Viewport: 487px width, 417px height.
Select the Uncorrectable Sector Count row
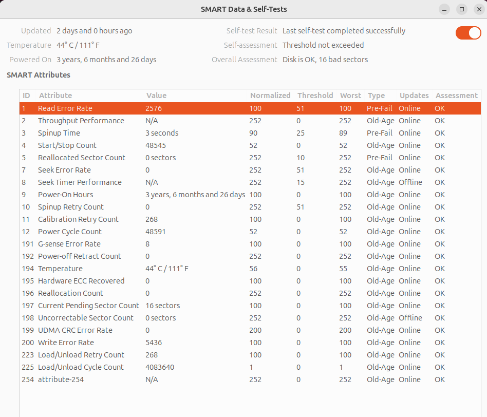click(250, 318)
